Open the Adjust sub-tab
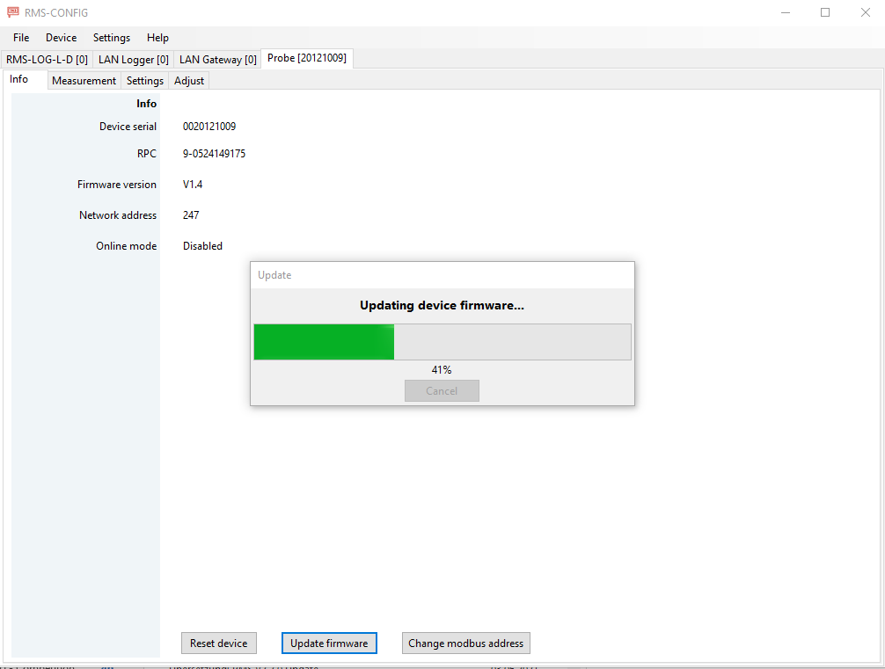The image size is (885, 669). [x=188, y=81]
